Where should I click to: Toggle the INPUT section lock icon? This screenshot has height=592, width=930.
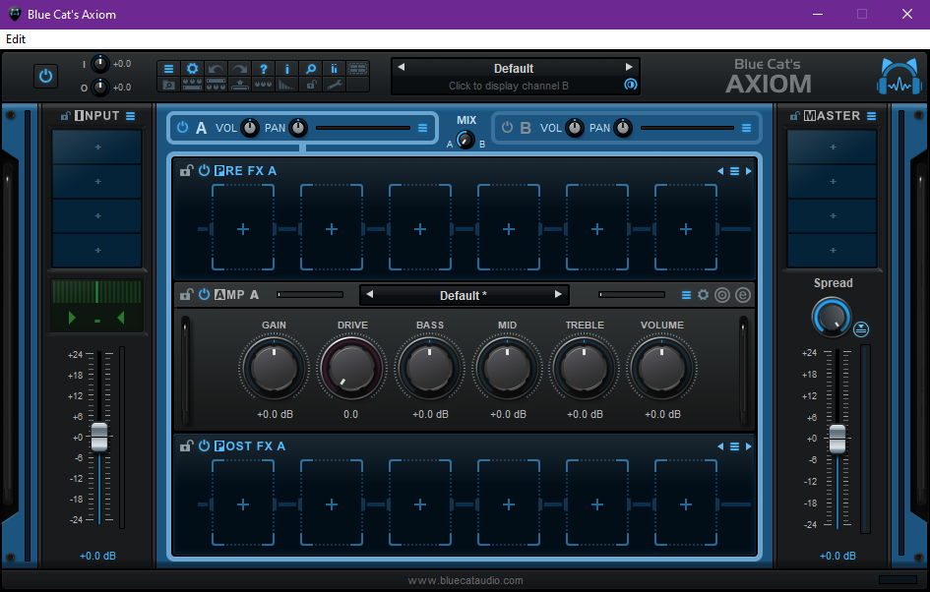point(66,116)
